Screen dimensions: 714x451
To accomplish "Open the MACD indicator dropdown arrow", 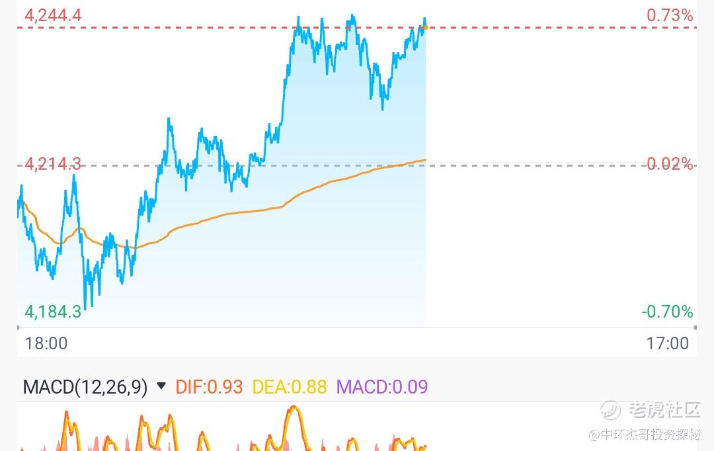I will (161, 386).
